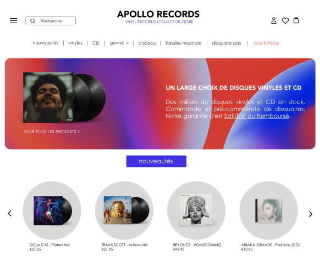
Task: Open the wishlist heart icon
Action: pos(285,21)
